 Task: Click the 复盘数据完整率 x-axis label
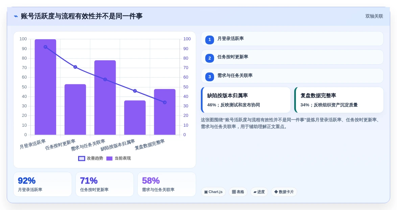coord(149,145)
